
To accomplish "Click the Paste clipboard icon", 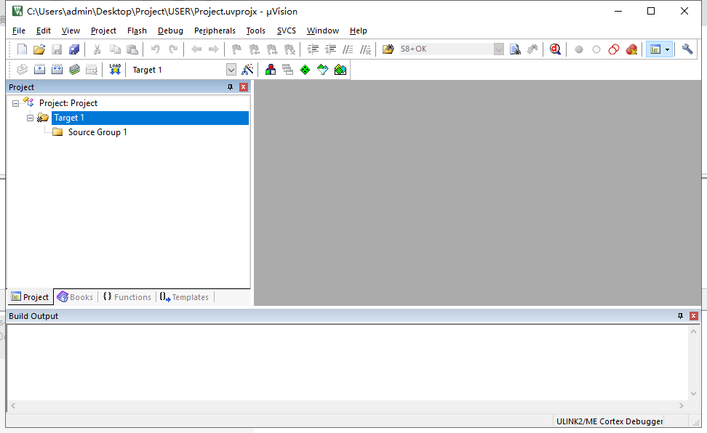I will click(132, 49).
